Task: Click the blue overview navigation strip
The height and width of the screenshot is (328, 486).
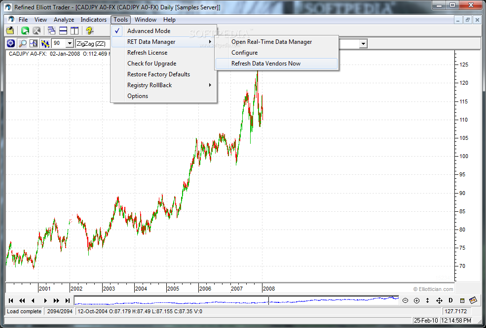Action: point(236,300)
